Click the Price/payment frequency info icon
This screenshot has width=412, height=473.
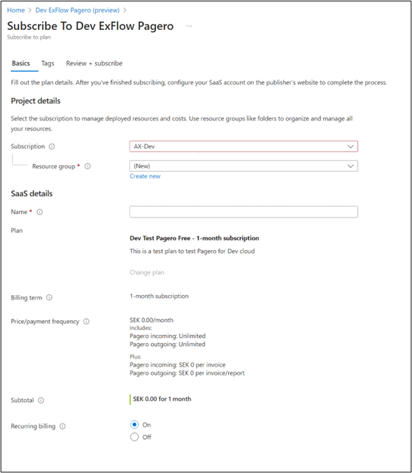click(86, 321)
